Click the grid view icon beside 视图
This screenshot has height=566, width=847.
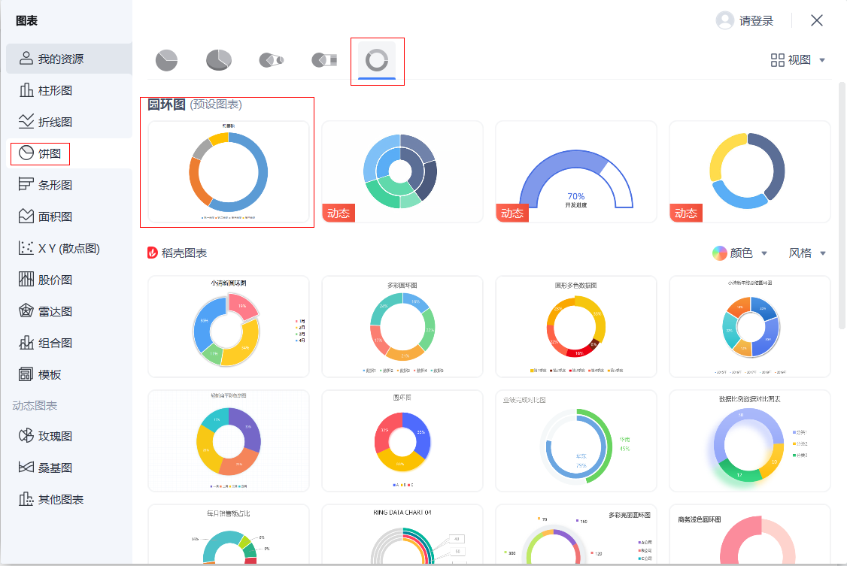tap(777, 60)
